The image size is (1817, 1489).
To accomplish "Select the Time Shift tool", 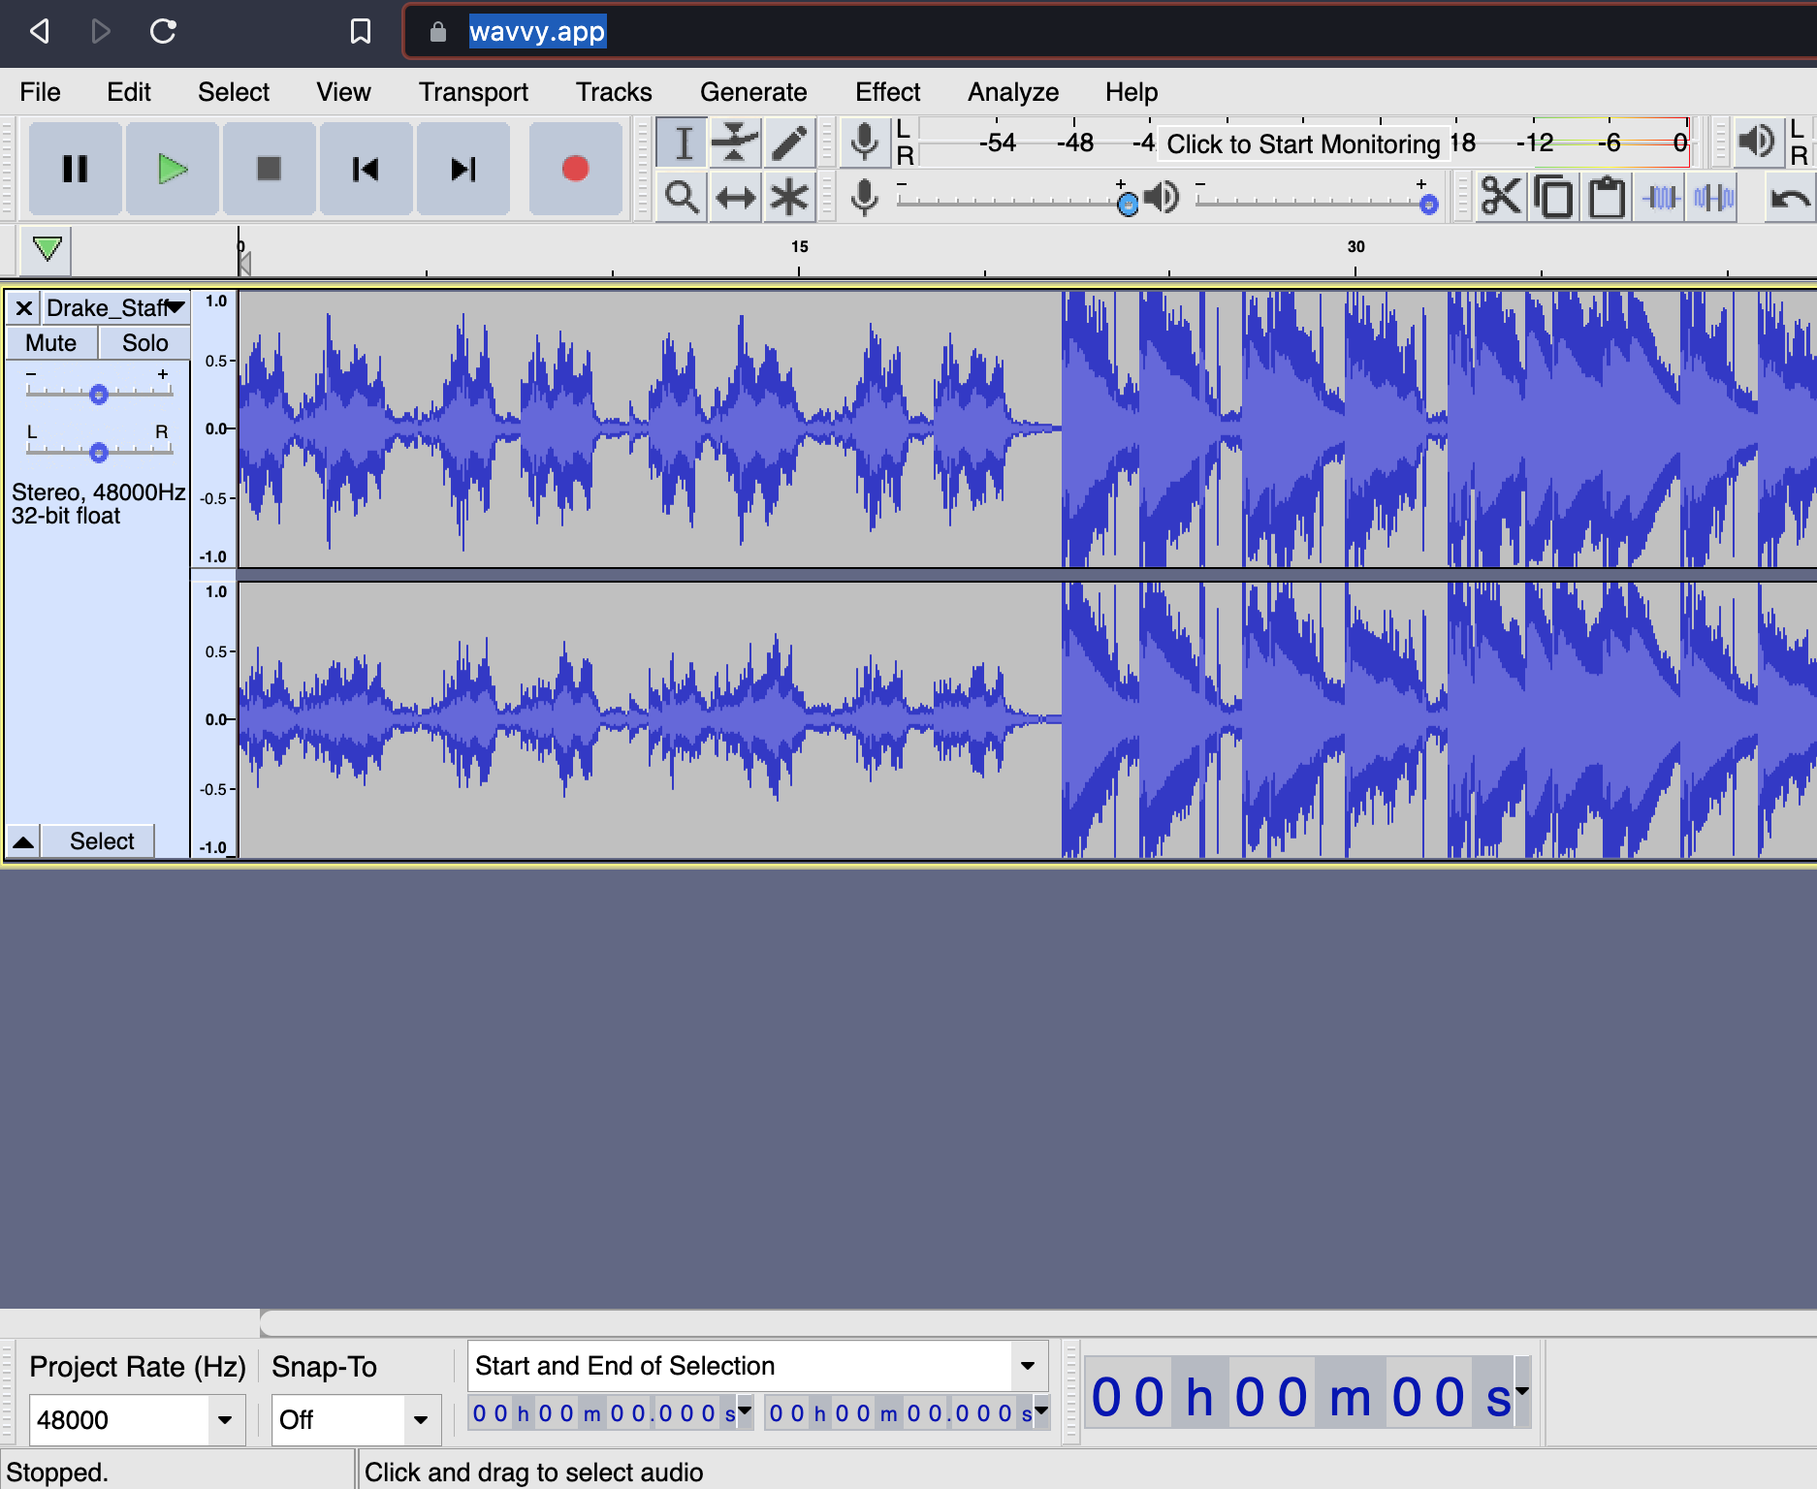I will [x=736, y=198].
